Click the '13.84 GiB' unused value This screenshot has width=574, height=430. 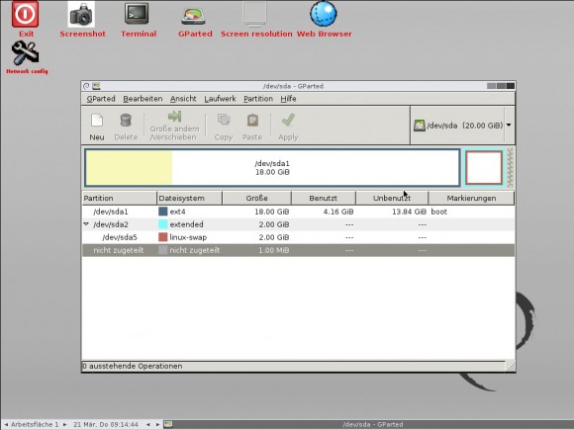(x=409, y=212)
